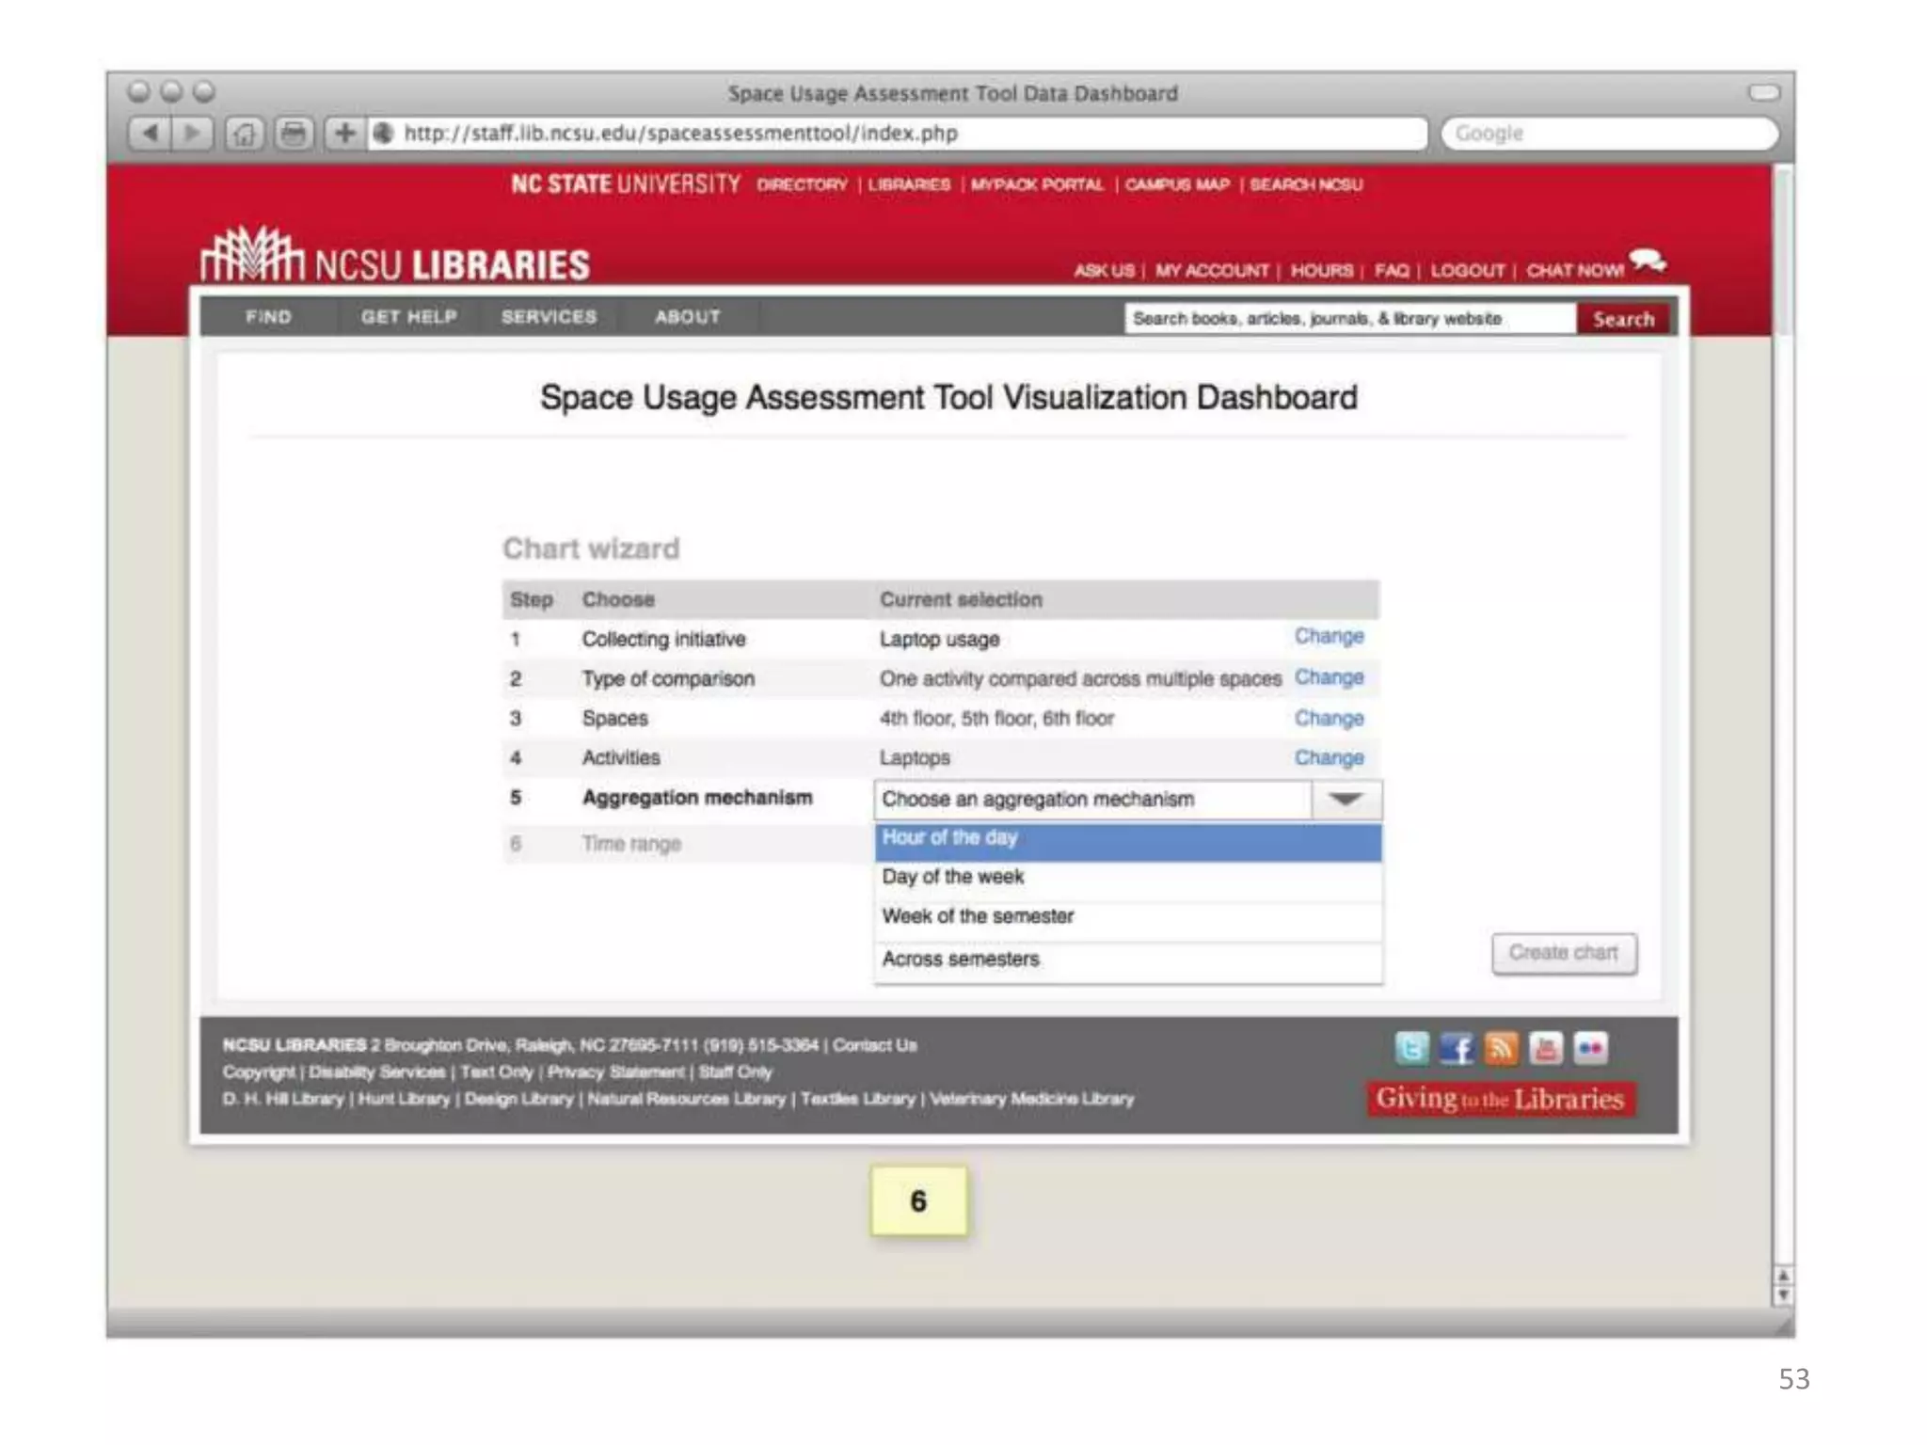
Task: Open the GET HELP navigation menu
Action: point(408,317)
